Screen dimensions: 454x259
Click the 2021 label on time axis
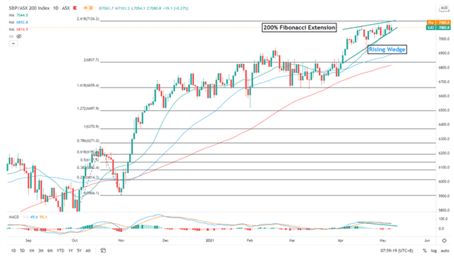[210, 240]
